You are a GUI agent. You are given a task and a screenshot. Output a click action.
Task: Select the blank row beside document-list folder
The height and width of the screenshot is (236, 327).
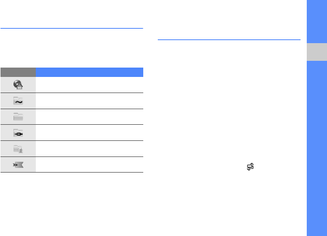point(89,149)
